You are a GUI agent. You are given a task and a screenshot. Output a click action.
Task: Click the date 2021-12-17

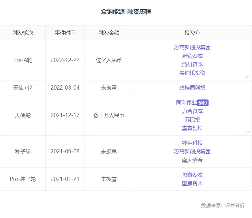click(x=65, y=115)
